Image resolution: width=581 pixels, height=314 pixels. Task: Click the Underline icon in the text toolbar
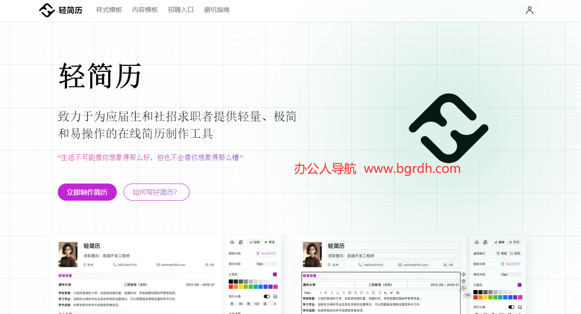click(x=338, y=293)
